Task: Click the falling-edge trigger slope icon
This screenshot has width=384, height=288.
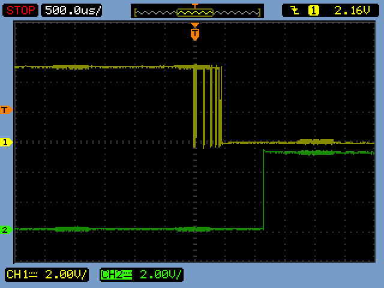Action: (x=294, y=10)
